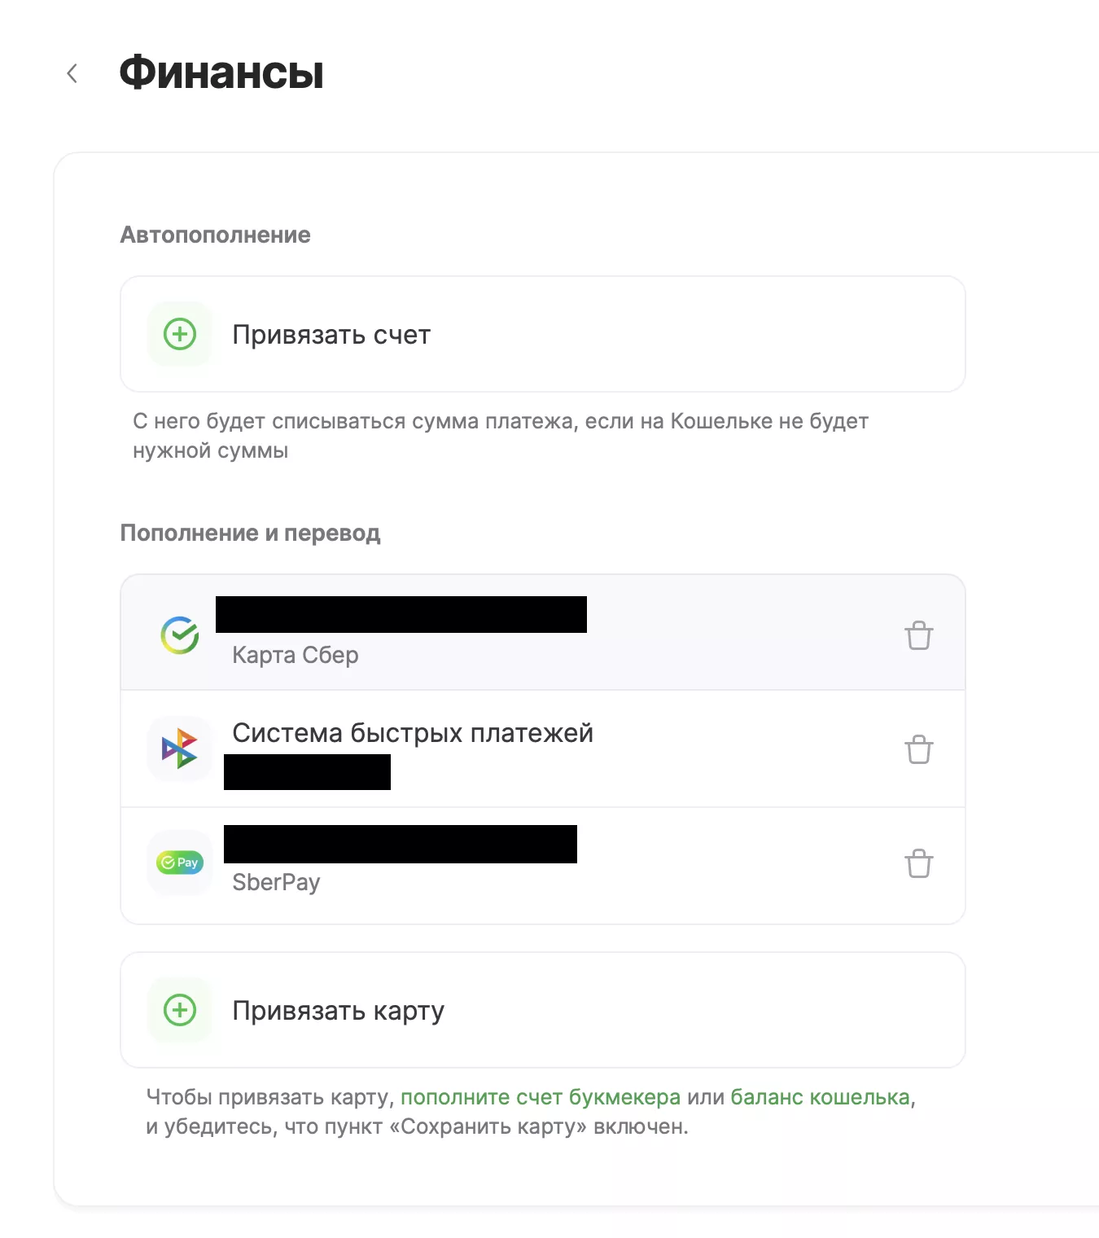Remove the Система быстрых платежей entry via trash

pos(918,749)
